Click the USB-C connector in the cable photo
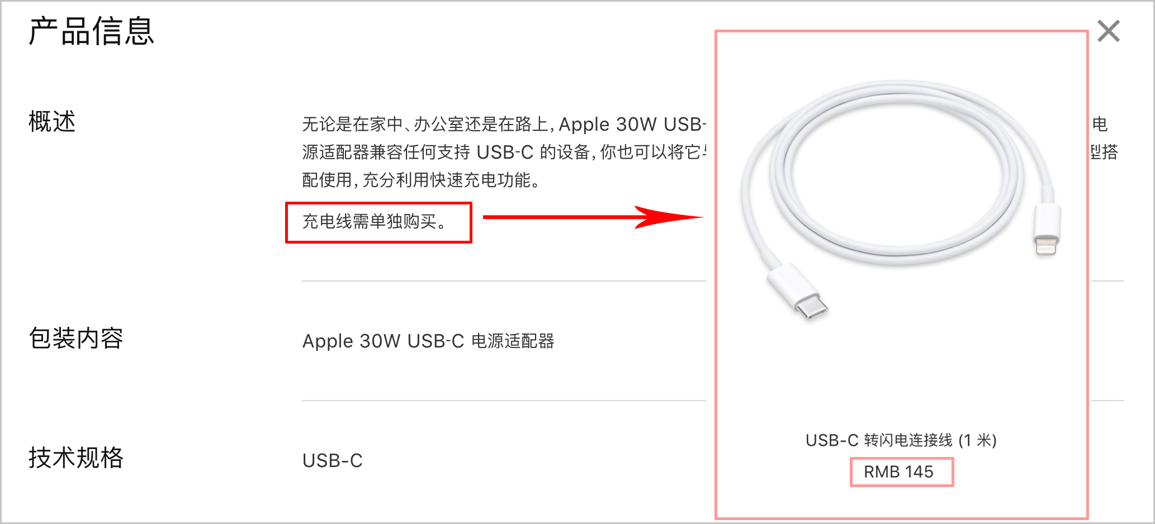This screenshot has width=1155, height=524. [x=798, y=292]
